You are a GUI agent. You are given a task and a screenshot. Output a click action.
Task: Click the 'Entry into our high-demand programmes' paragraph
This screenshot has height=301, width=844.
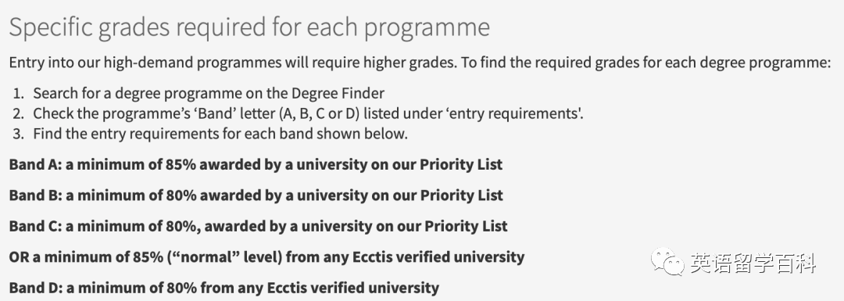click(x=420, y=63)
